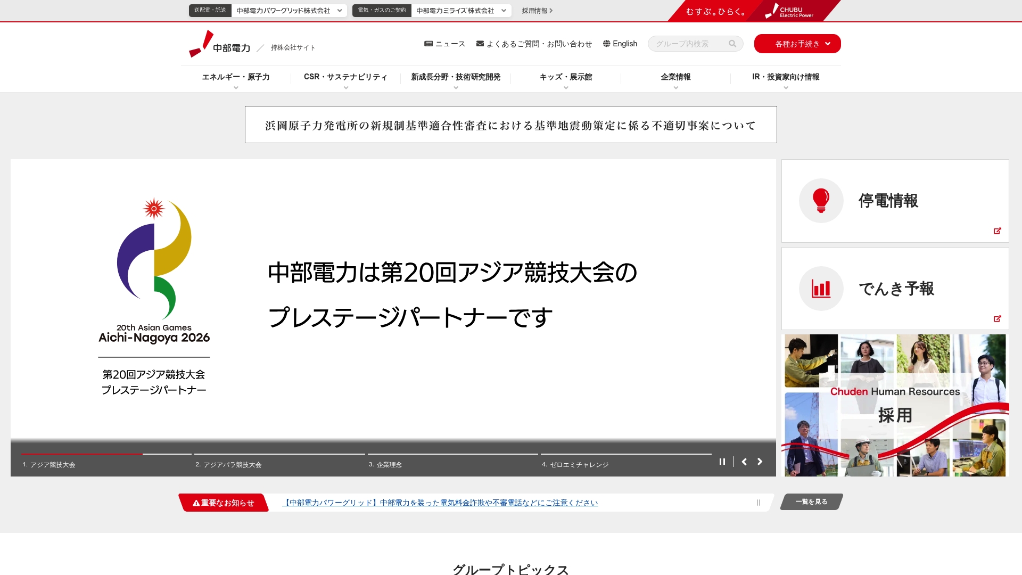
Task: Click the envelope icon for お問い合わせ
Action: pyautogui.click(x=480, y=44)
